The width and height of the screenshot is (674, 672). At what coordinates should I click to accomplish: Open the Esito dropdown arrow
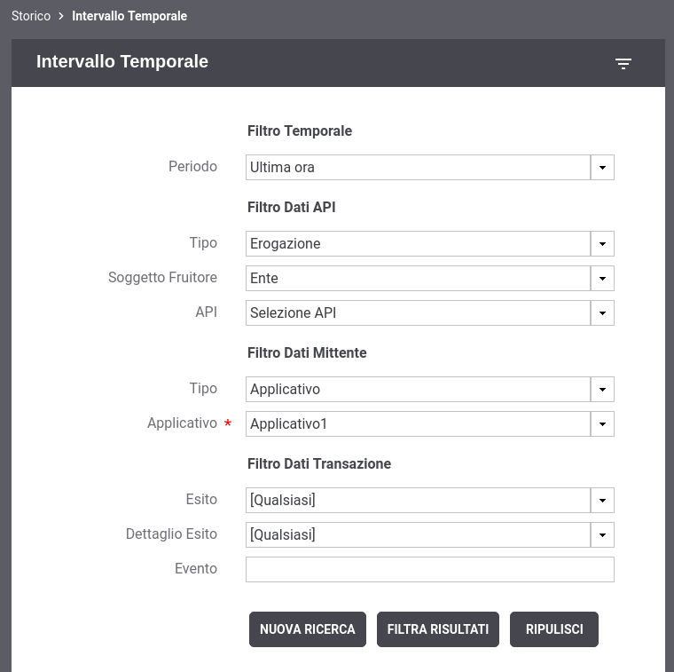(603, 501)
